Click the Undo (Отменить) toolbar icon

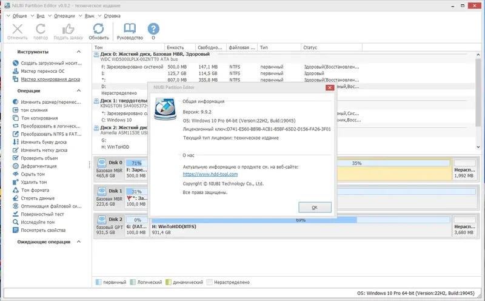[x=18, y=29]
